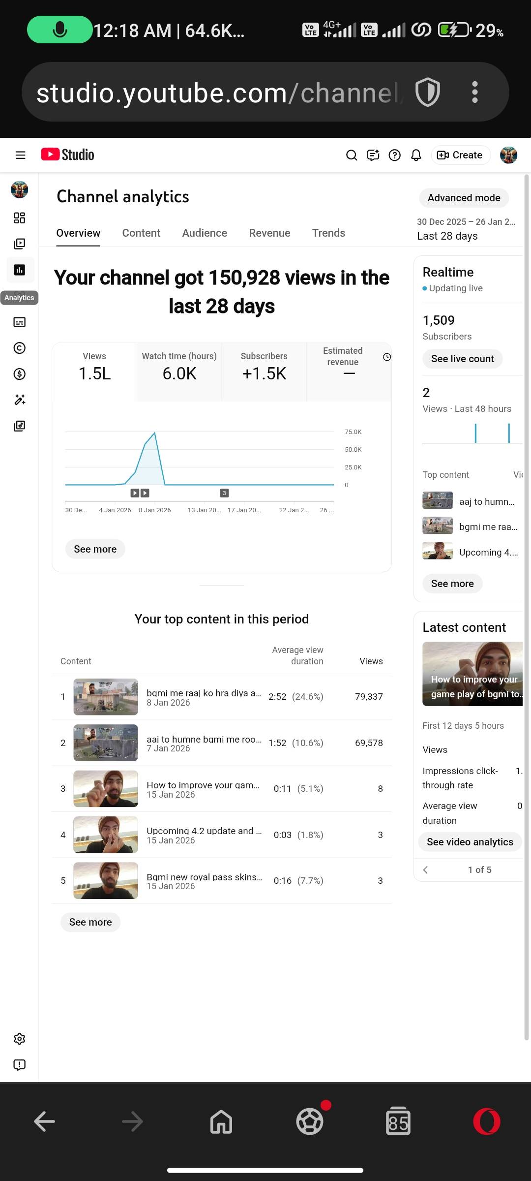
Task: Open Subtitles in the sidebar
Action: click(x=20, y=322)
